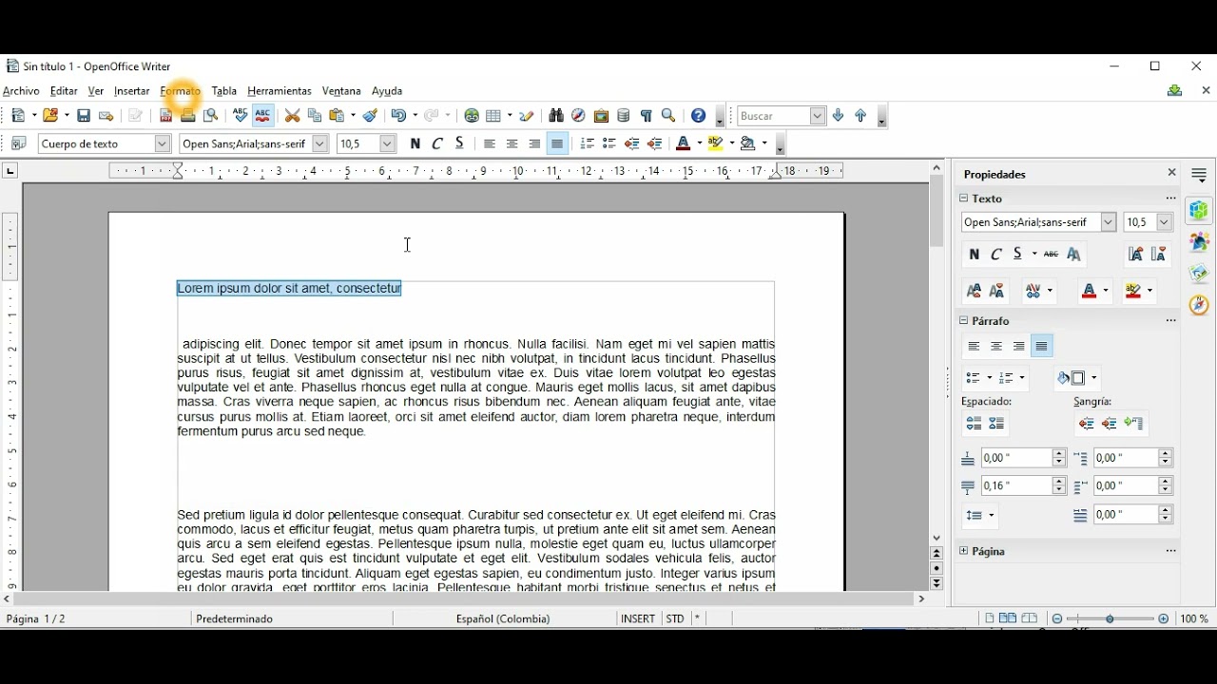1217x684 pixels.
Task: Click the Export as PDF icon
Action: 165,116
